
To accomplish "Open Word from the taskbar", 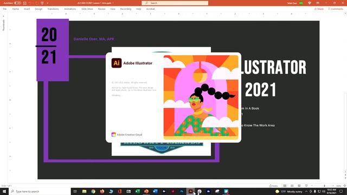I will pos(155,191).
